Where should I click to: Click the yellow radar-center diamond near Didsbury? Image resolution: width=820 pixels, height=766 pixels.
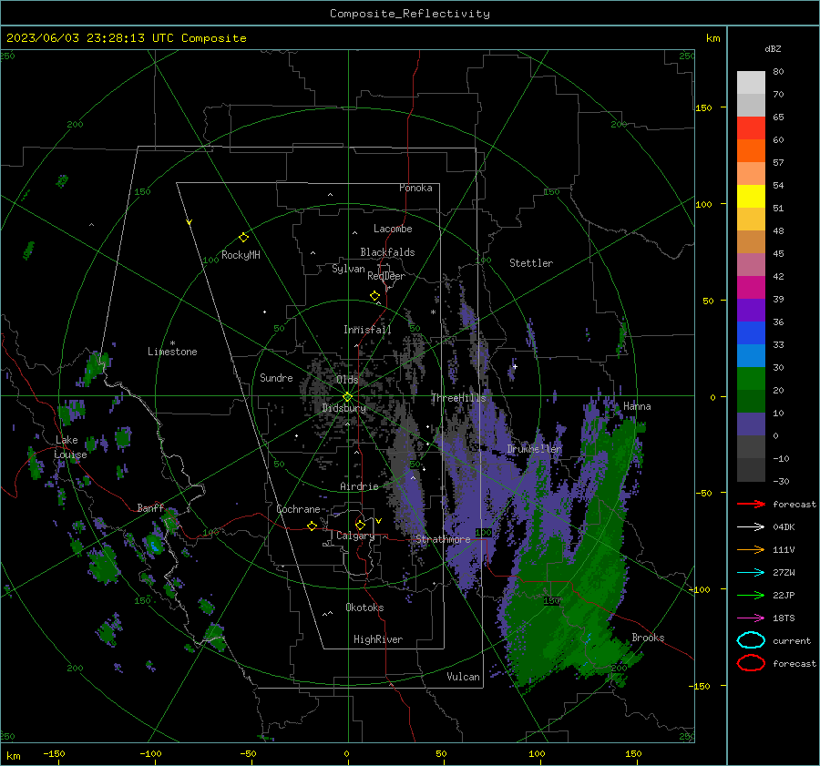(x=347, y=397)
